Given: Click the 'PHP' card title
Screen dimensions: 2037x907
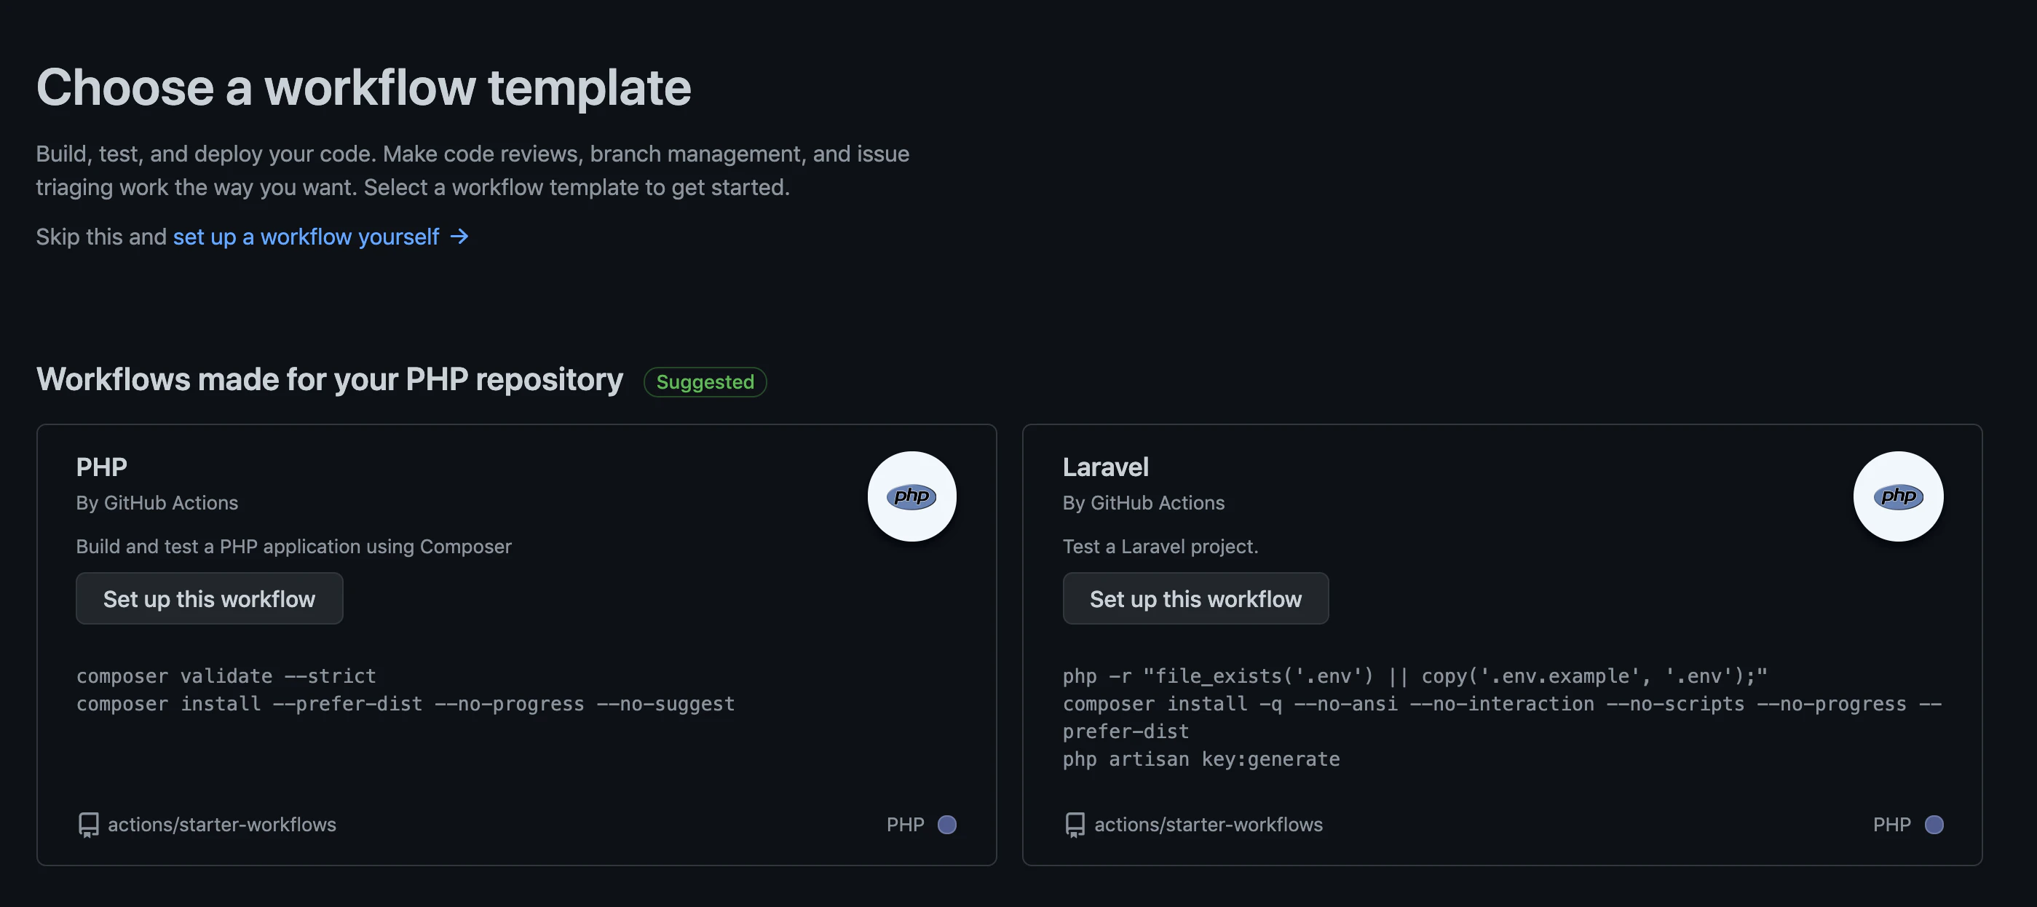Looking at the screenshot, I should pos(101,467).
